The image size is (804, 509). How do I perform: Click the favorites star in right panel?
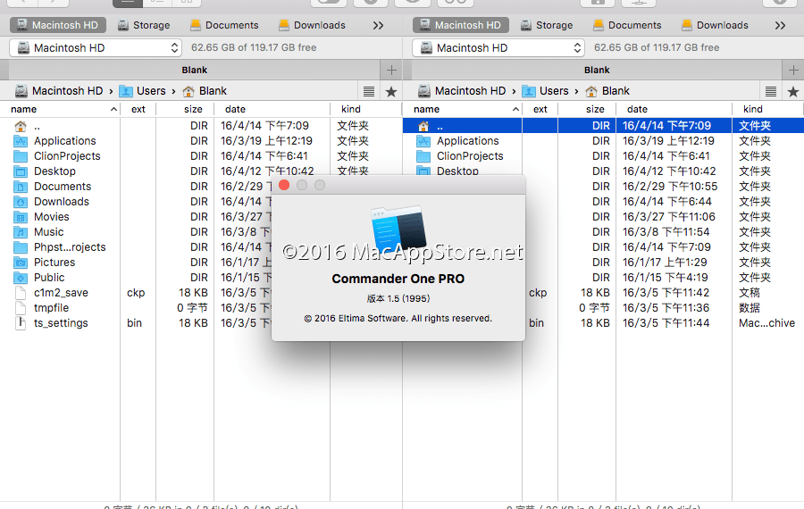click(x=792, y=91)
